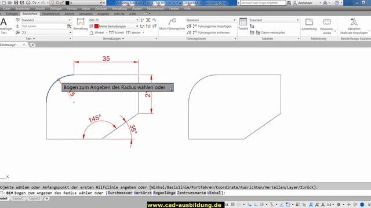Toggle polar tracking in status bar

[x=261, y=205]
